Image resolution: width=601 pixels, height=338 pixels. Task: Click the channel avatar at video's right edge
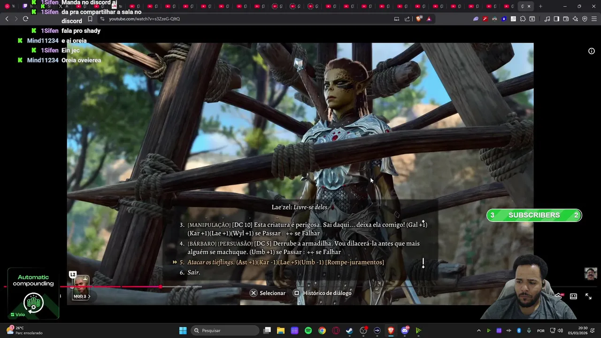[x=591, y=274]
